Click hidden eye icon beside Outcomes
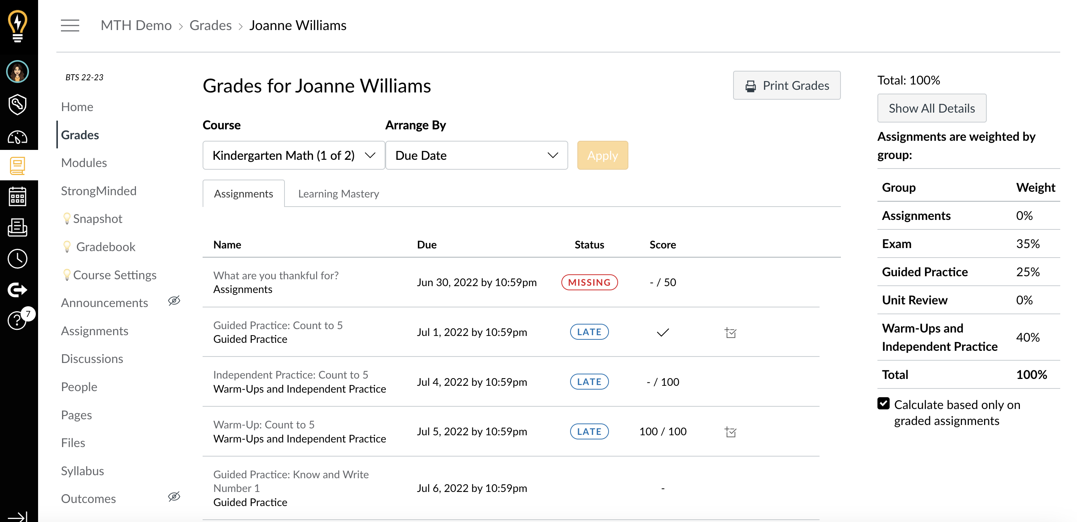1077x522 pixels. pyautogui.click(x=174, y=497)
